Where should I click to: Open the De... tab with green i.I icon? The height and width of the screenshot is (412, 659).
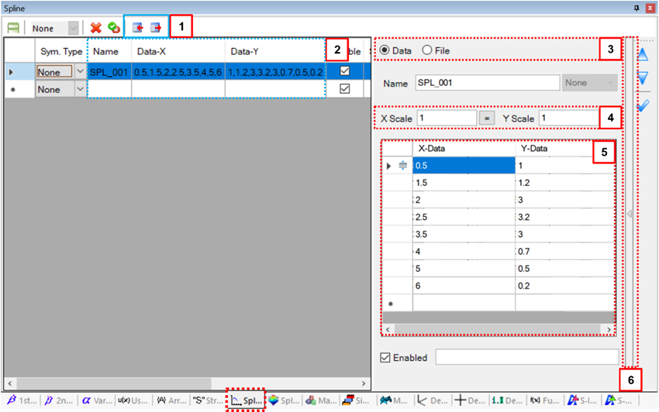click(x=507, y=400)
